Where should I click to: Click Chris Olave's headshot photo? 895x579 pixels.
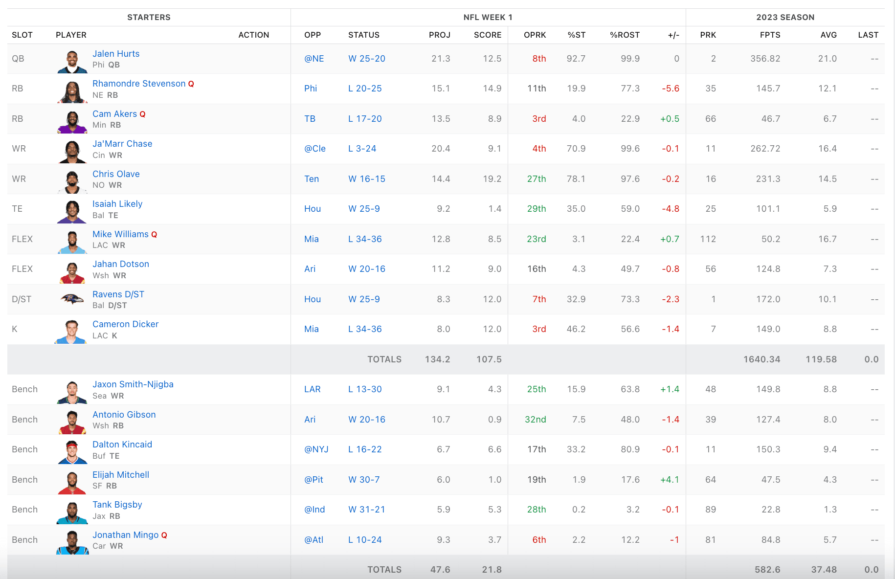point(72,181)
